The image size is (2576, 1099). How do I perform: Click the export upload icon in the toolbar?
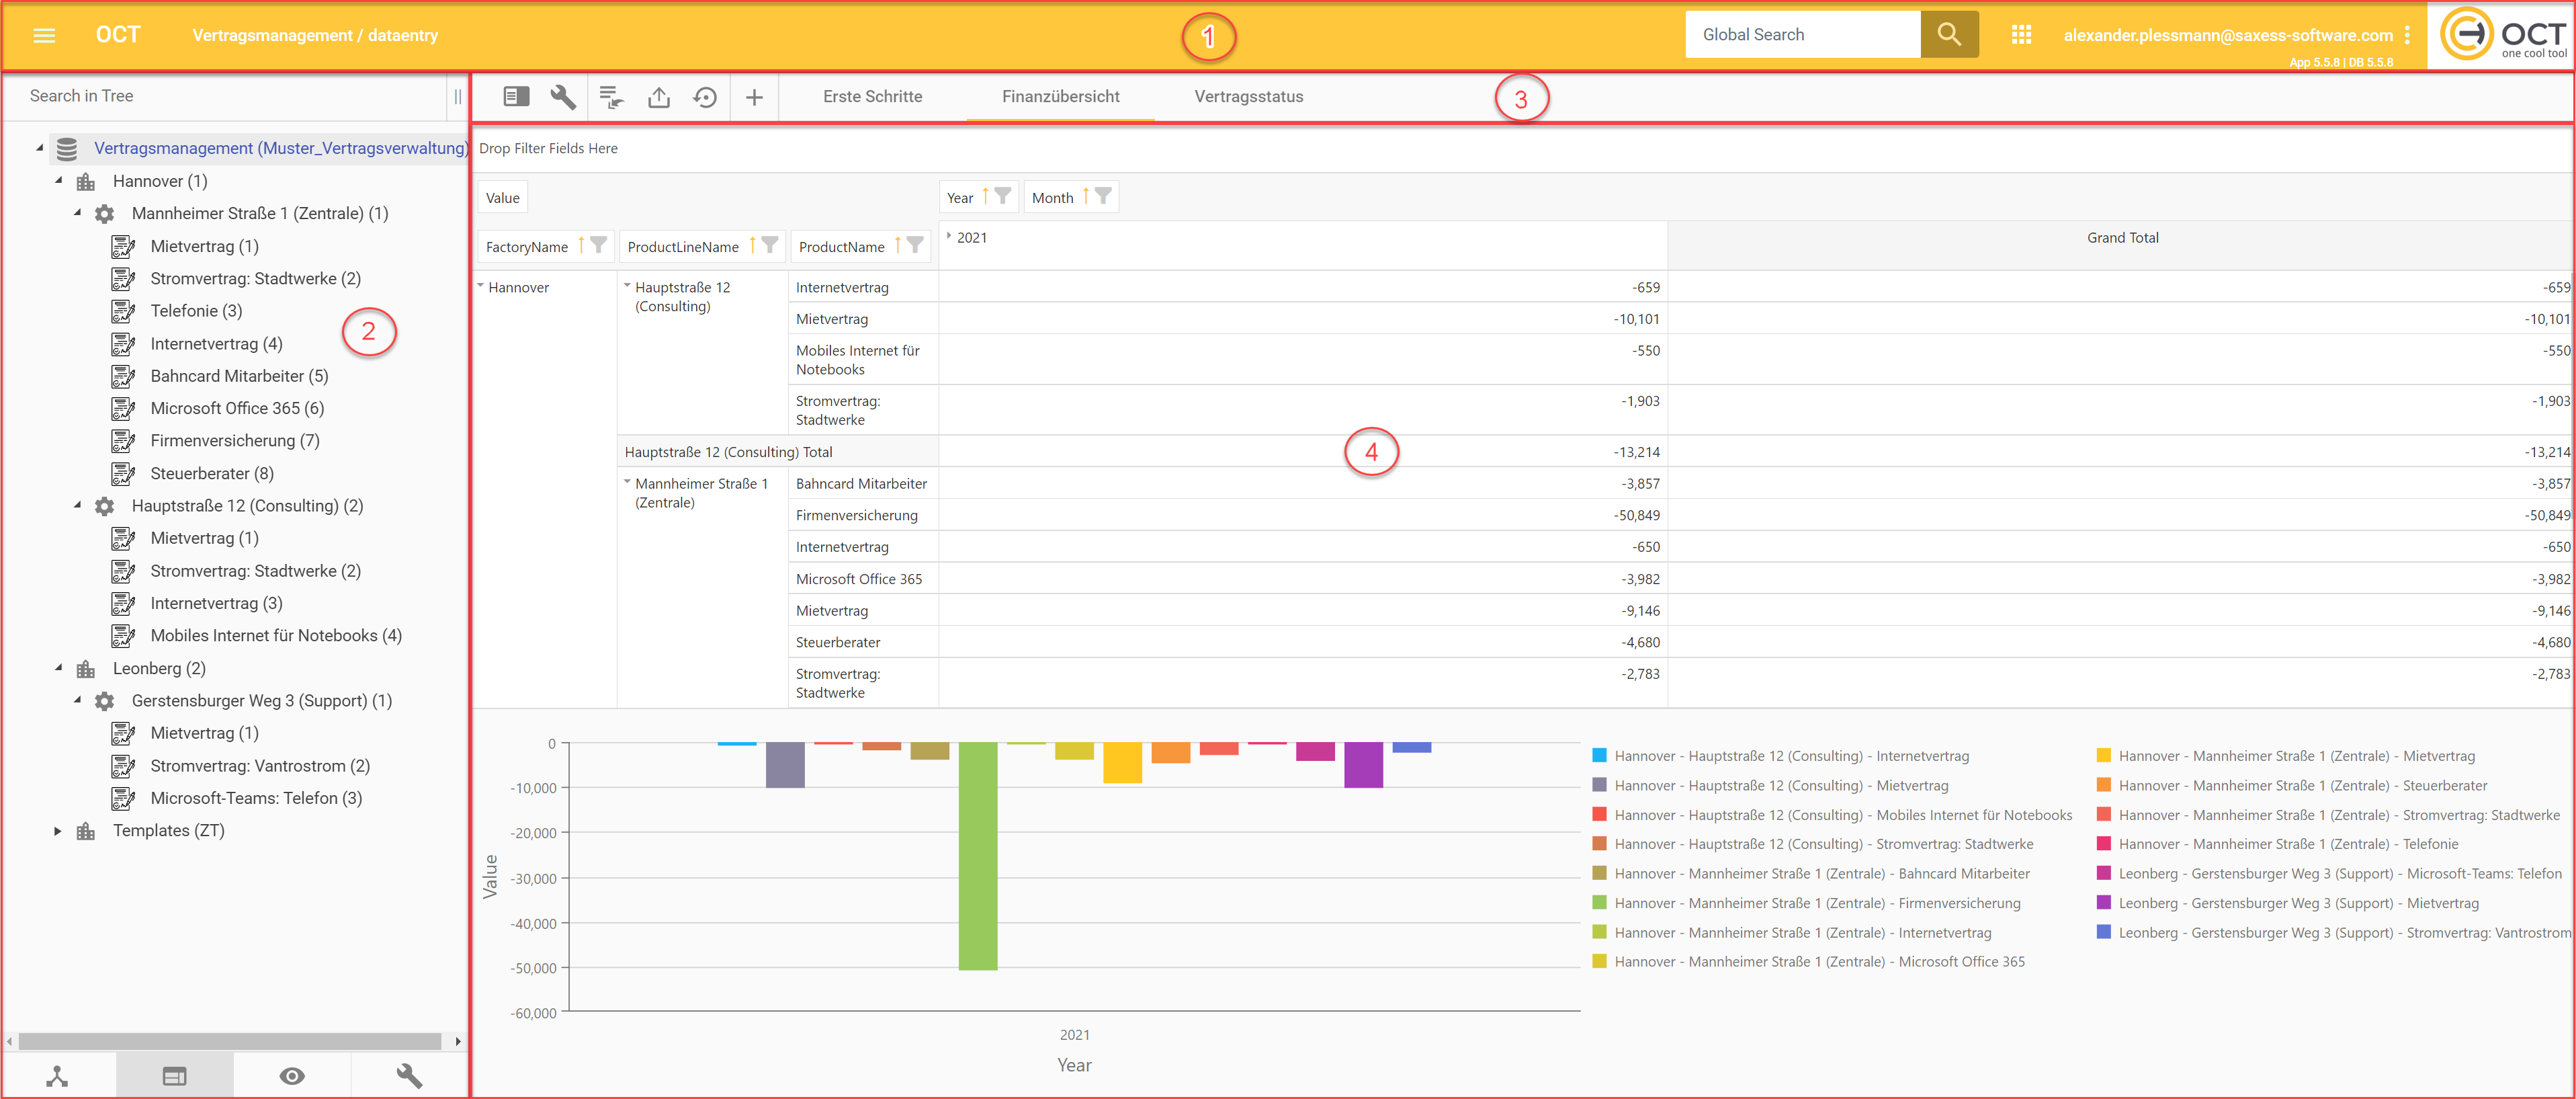click(x=658, y=97)
